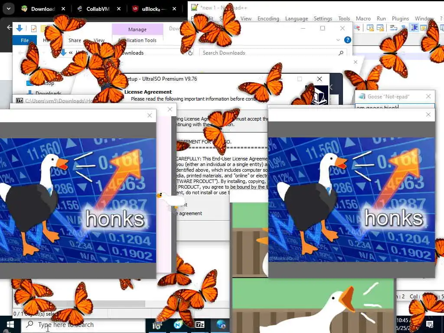Maximize the File Explorer window
444x333 pixels.
(x=323, y=28)
